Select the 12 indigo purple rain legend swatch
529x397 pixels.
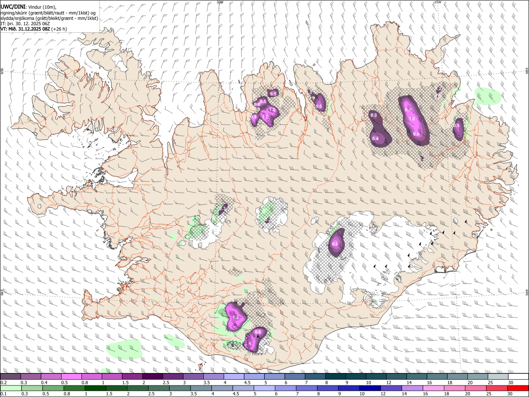coord(391,388)
